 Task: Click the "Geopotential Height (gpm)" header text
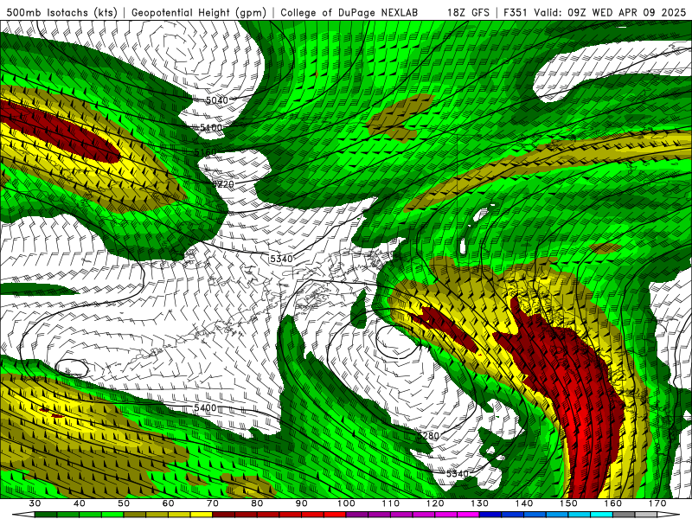tap(199, 12)
